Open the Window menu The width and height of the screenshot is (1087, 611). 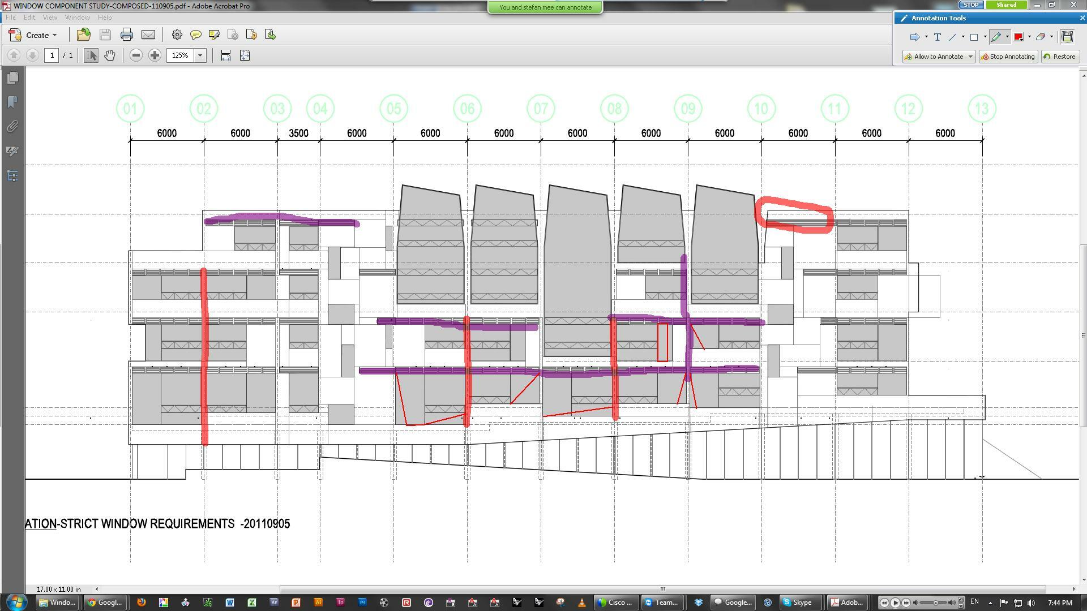tap(78, 18)
